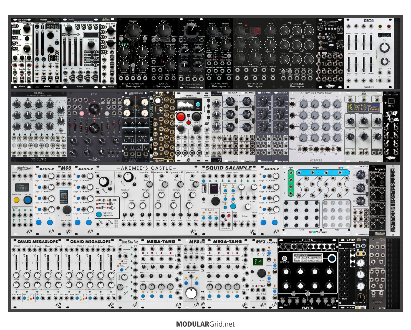The image size is (411, 330).
Task: Click the small display on Squid Salmple
Action: pyautogui.click(x=214, y=189)
